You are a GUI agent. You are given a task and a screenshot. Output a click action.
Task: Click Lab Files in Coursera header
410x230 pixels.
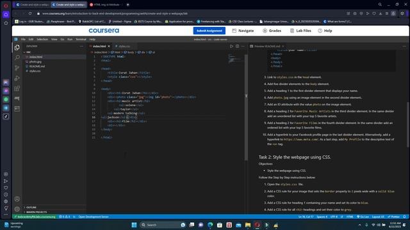click(300, 31)
